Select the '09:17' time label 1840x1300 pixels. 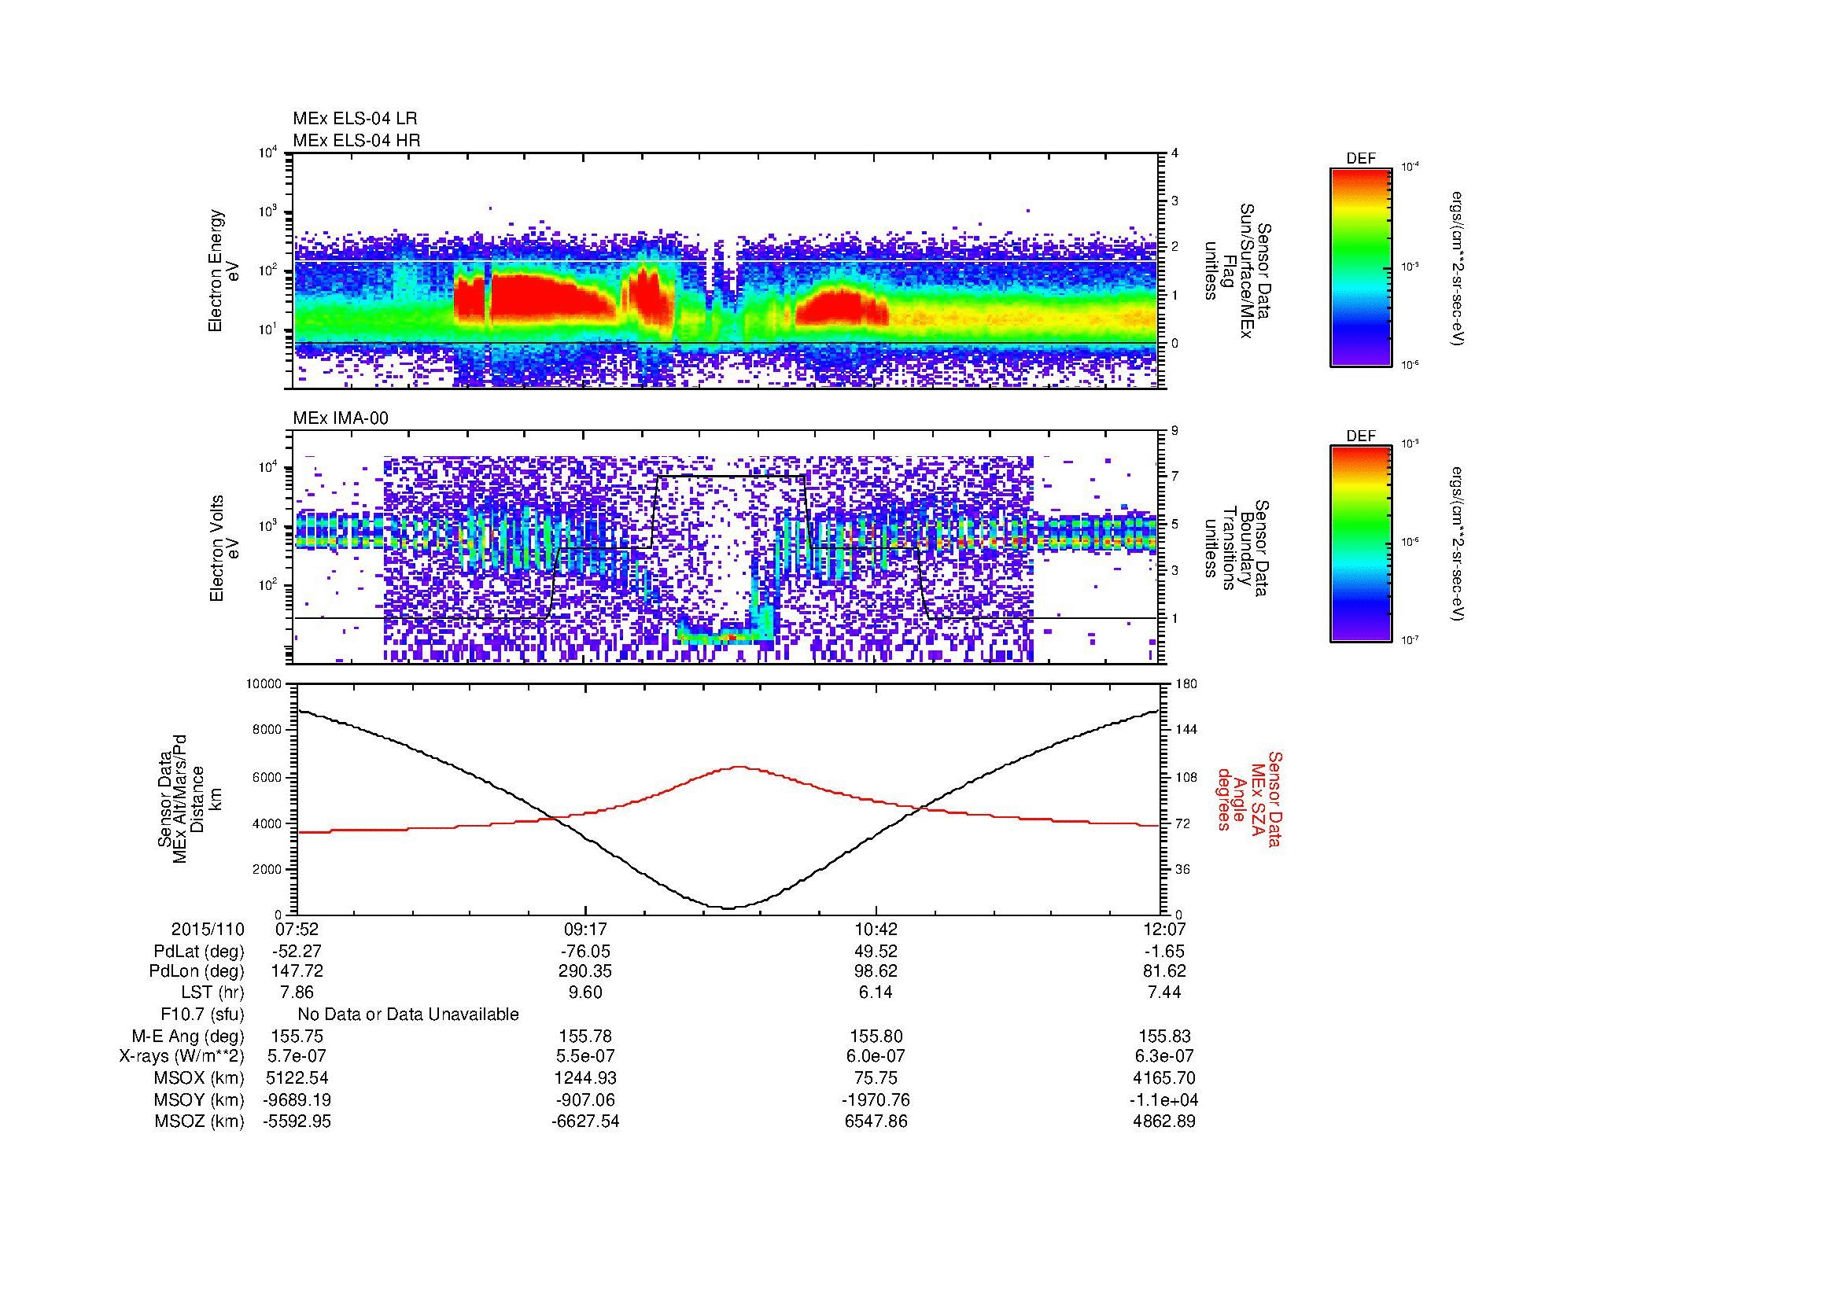586,929
